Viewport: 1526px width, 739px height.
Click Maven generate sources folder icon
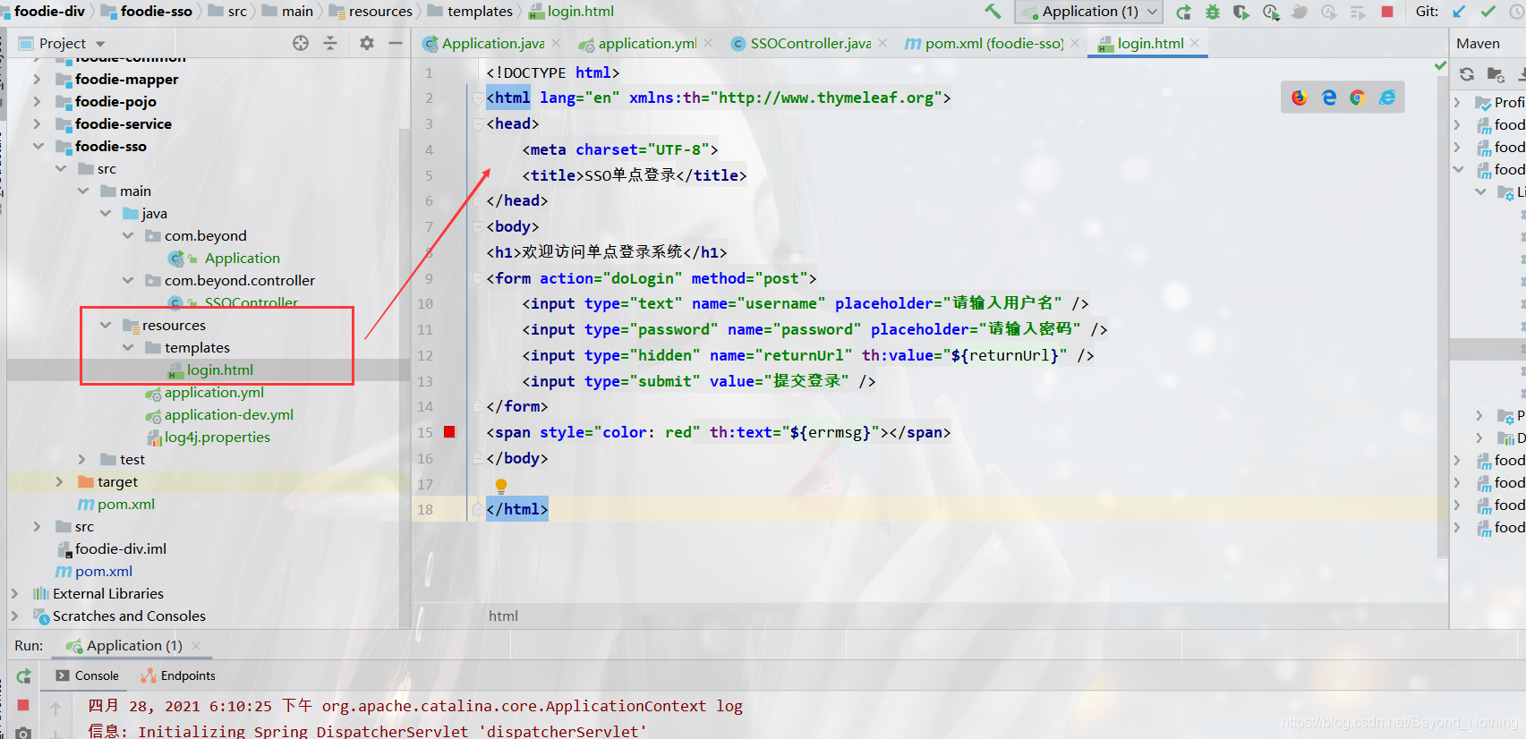[x=1496, y=74]
